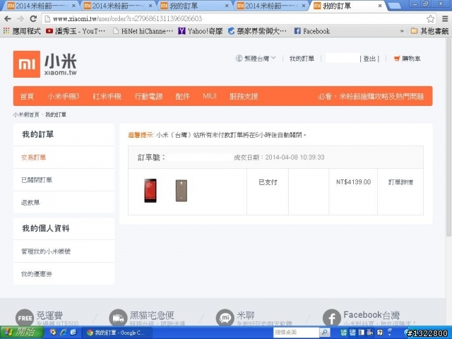Open the Windows 開始 Start button
The width and height of the screenshot is (452, 339).
tap(22, 333)
